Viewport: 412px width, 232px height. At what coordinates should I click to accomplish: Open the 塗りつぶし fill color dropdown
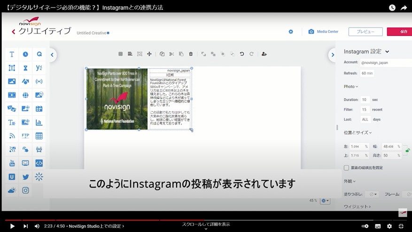[x=373, y=194]
